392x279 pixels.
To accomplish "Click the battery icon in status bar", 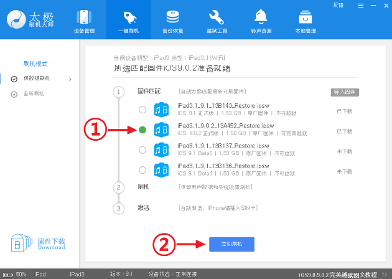I will pos(7,275).
